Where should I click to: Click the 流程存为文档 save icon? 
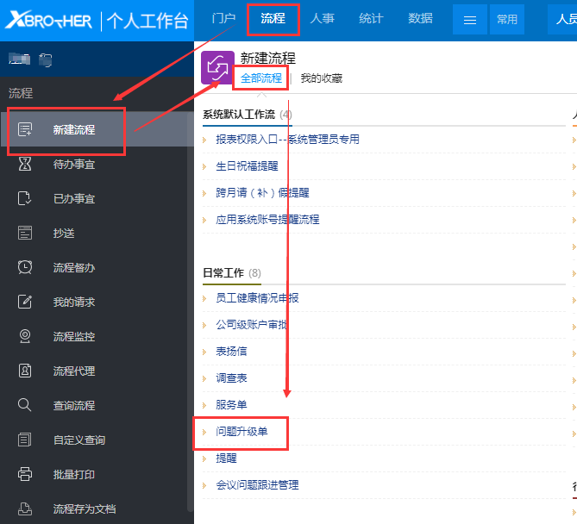tap(25, 508)
